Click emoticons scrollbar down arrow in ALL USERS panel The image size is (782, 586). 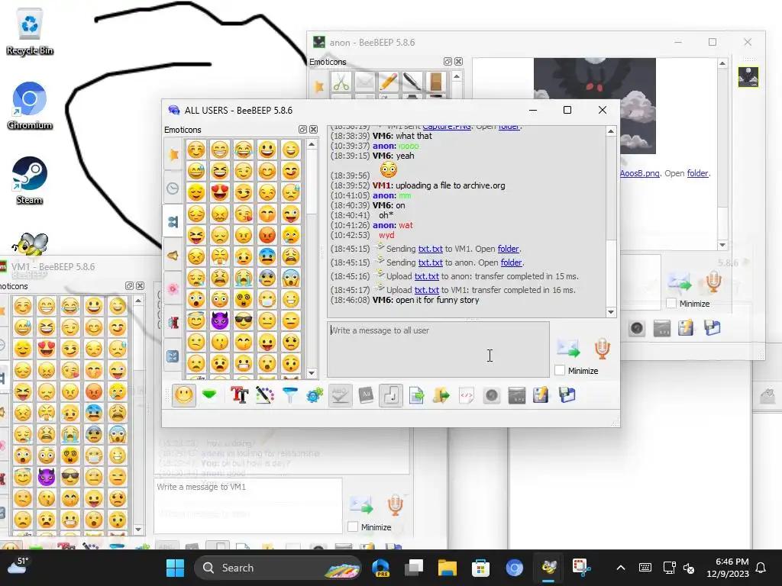tap(312, 372)
